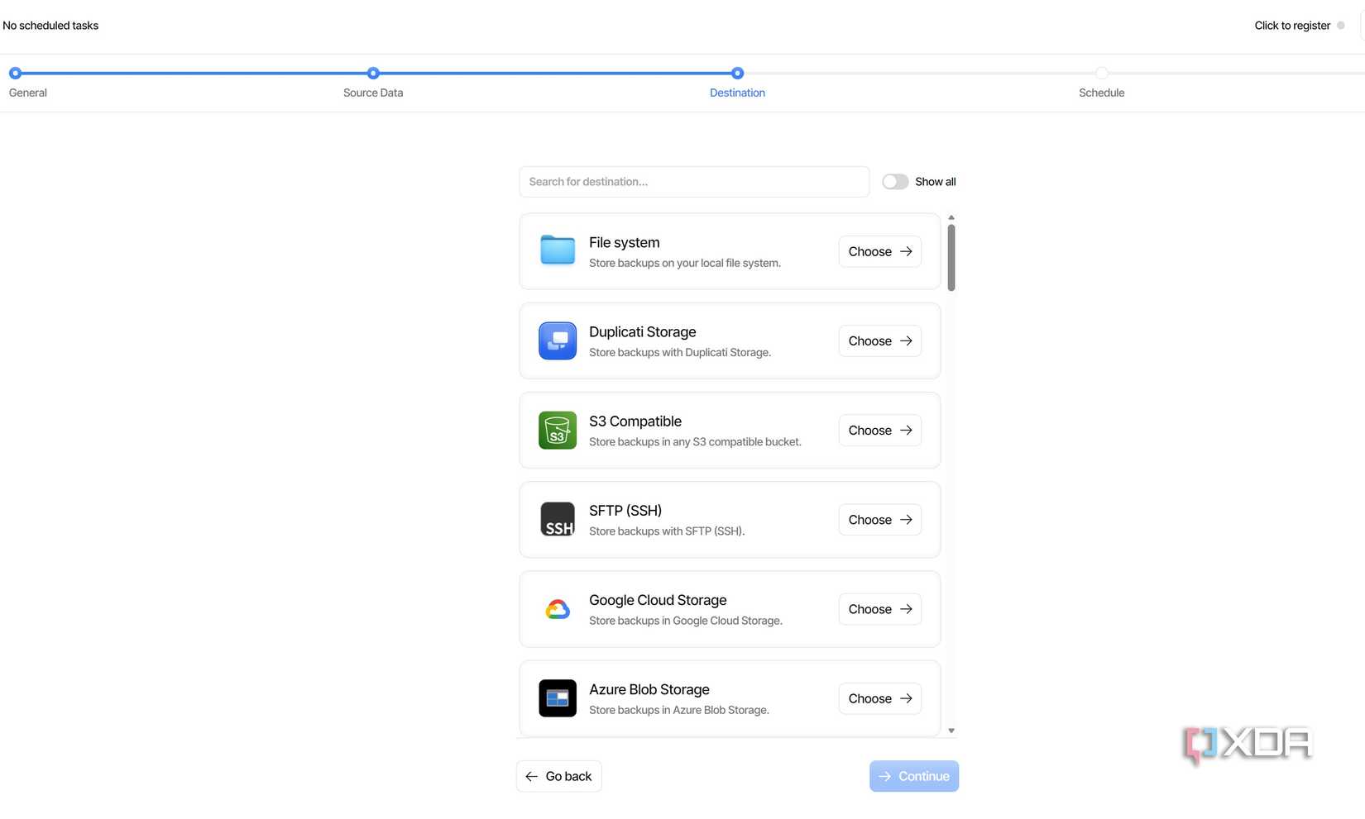Viewport: 1365px width, 819px height.
Task: Click 'Store backups with SFTP (SSH).' description
Action: pos(667,531)
